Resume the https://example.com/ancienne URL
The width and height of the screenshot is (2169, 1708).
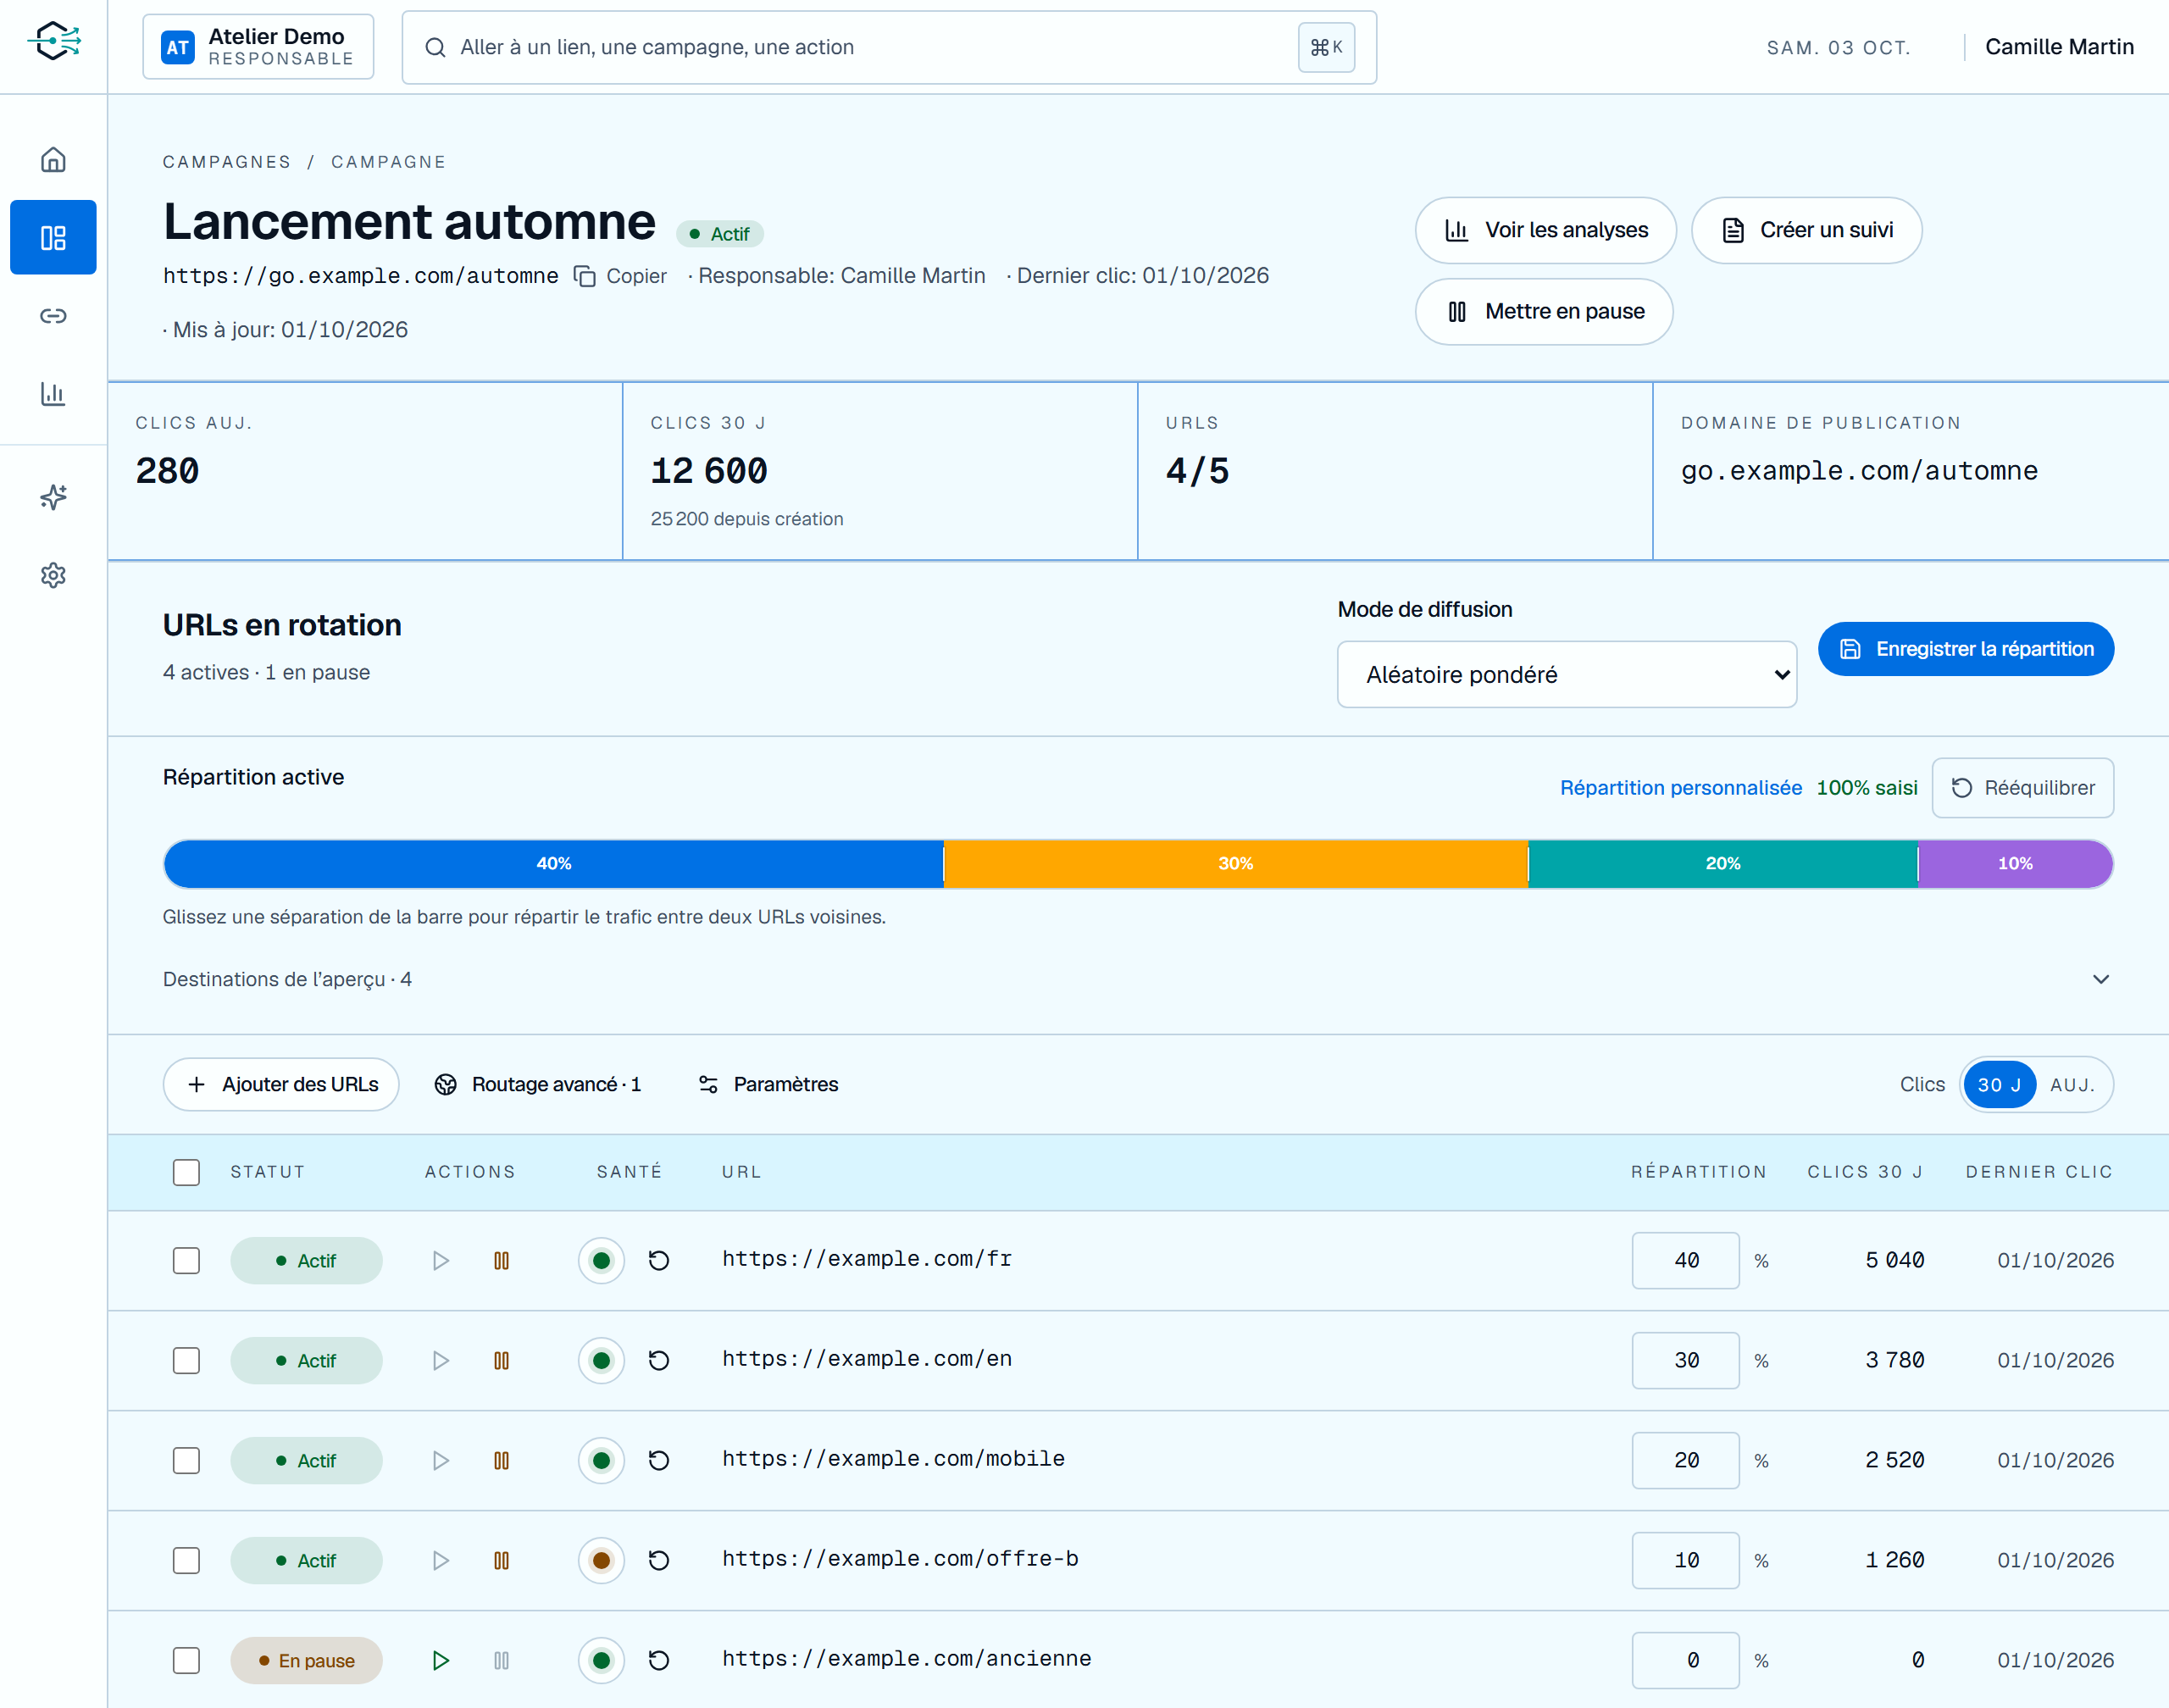click(x=440, y=1661)
